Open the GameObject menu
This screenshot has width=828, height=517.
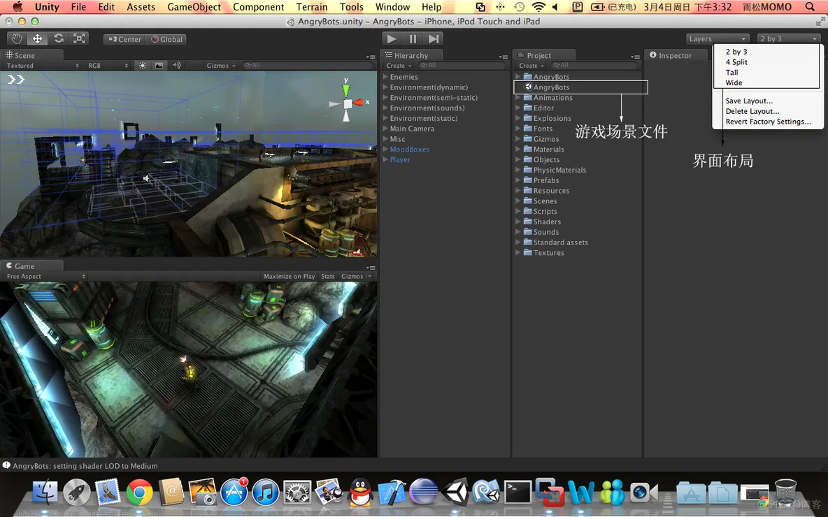(194, 7)
